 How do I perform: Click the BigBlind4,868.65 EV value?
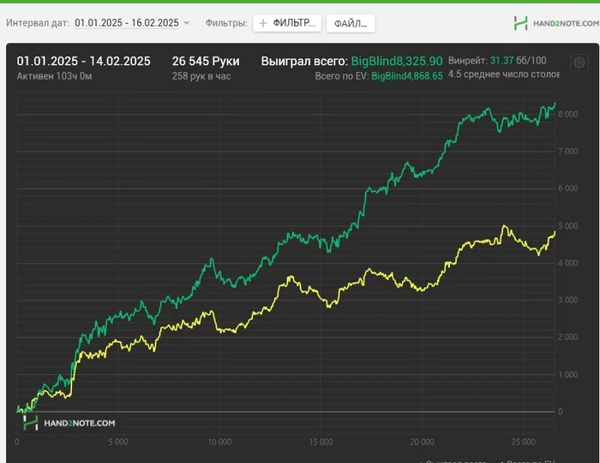click(x=407, y=76)
